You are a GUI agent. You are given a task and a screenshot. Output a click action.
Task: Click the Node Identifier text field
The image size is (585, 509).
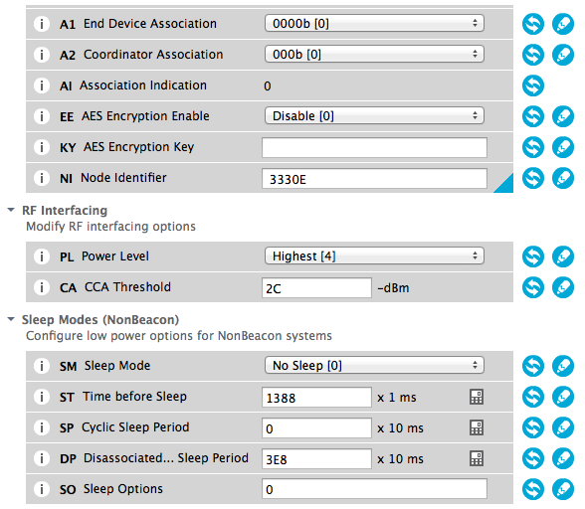374,178
